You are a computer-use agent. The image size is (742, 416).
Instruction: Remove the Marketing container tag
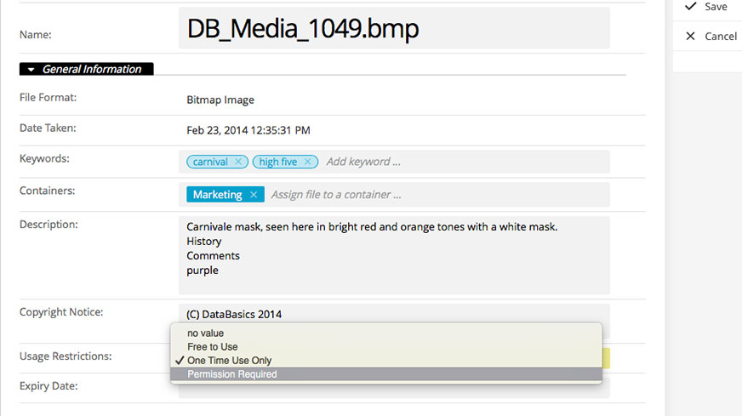point(254,195)
